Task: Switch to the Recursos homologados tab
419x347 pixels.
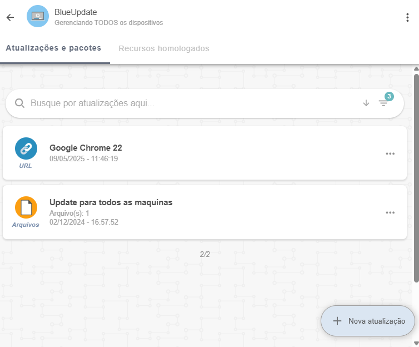Action: click(x=164, y=49)
